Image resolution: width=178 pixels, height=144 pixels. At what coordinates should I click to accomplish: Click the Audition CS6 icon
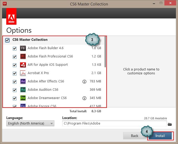pyautogui.click(x=23, y=90)
